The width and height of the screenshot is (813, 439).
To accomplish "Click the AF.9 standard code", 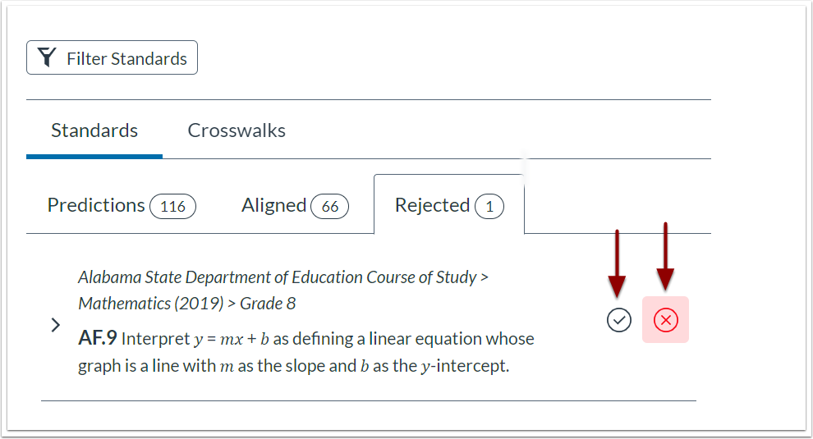I will [98, 338].
